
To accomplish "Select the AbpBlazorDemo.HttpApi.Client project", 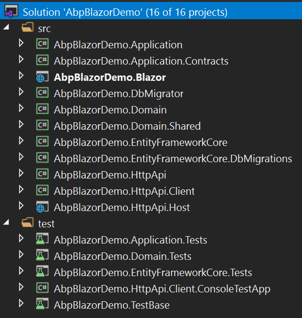I will tap(124, 191).
